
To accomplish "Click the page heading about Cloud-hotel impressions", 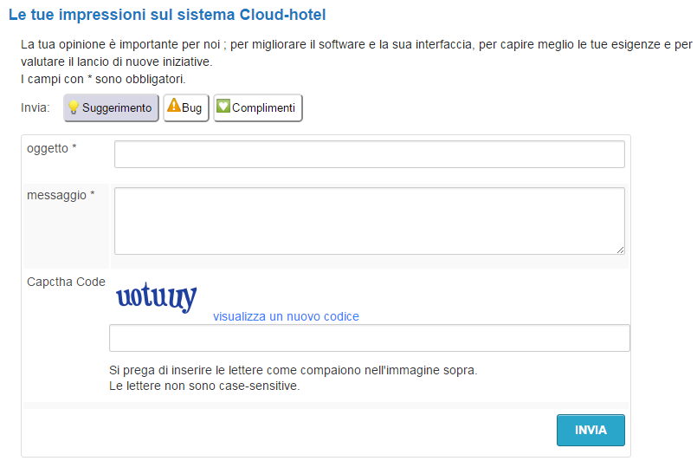I will click(x=167, y=15).
